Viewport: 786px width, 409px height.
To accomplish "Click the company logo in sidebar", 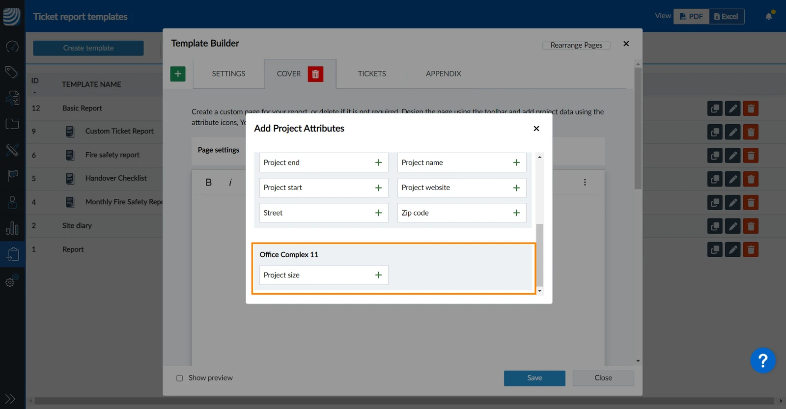I will [x=11, y=16].
